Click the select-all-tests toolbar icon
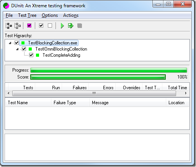This screenshot has width=196, height=167. [x=9, y=26]
